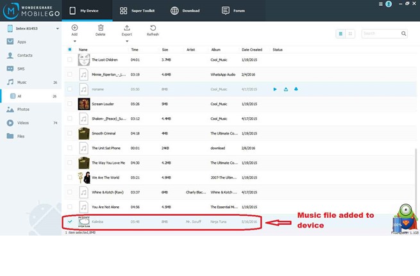Check the box for noname track

(x=70, y=89)
